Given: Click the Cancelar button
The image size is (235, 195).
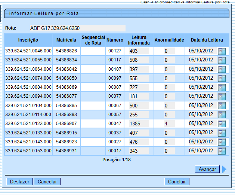Looking at the screenshot, I should pyautogui.click(x=47, y=182).
